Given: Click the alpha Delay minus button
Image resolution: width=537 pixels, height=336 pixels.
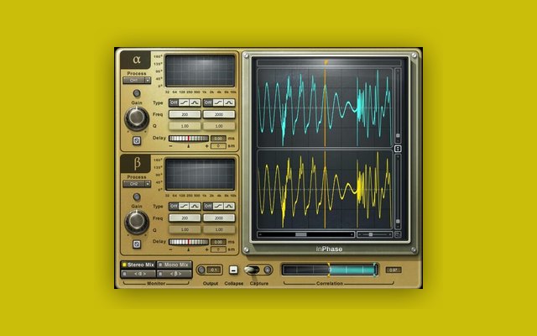Looking at the screenshot, I should pos(171,146).
